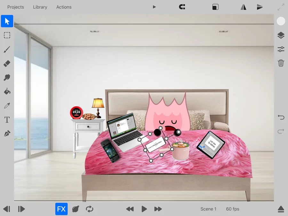Select the Smudge tool
The image size is (288, 216).
click(7, 77)
